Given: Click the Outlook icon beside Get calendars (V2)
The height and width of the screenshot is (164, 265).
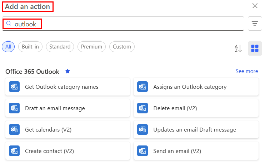Looking at the screenshot, I should pyautogui.click(x=14, y=129).
